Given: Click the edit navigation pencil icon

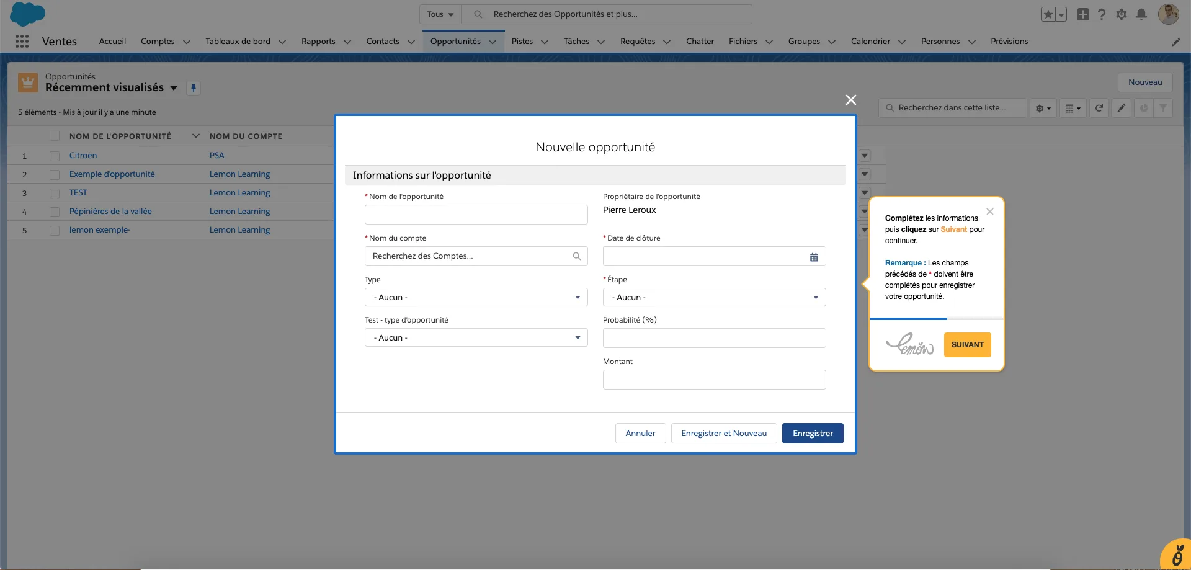Looking at the screenshot, I should (x=1176, y=42).
